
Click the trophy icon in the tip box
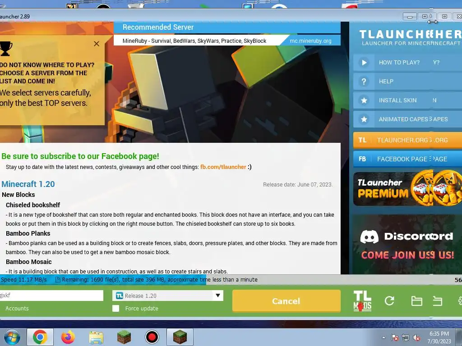pyautogui.click(x=6, y=49)
